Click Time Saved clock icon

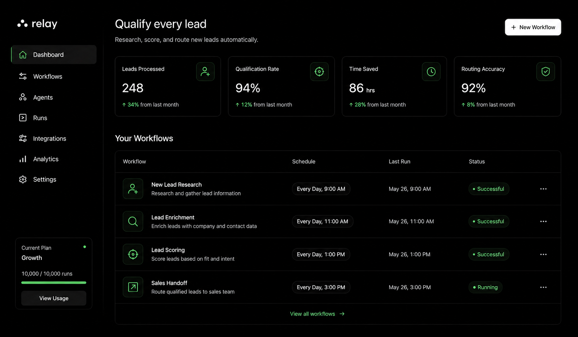click(431, 71)
